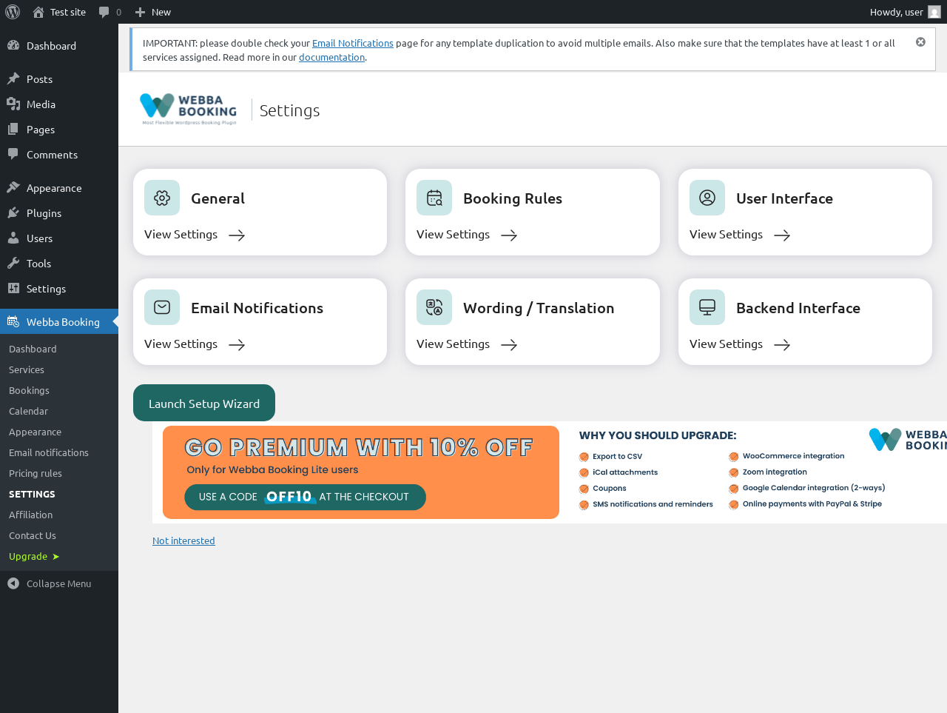This screenshot has height=713, width=947.
Task: Click the Not interested link
Action: 183,540
